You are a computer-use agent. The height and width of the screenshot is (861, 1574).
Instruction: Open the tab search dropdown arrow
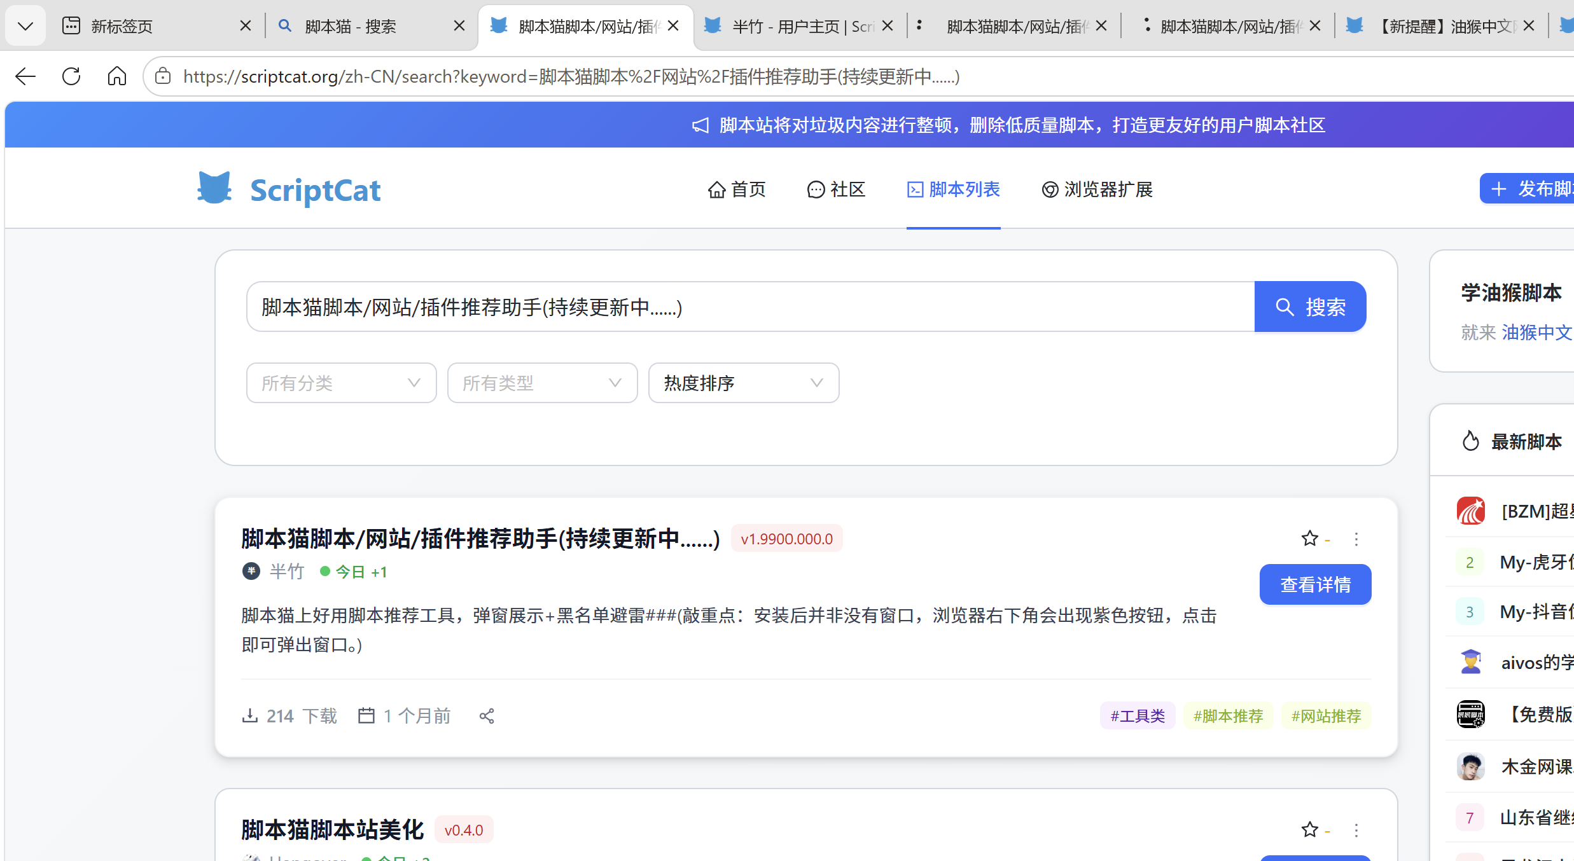tap(25, 26)
